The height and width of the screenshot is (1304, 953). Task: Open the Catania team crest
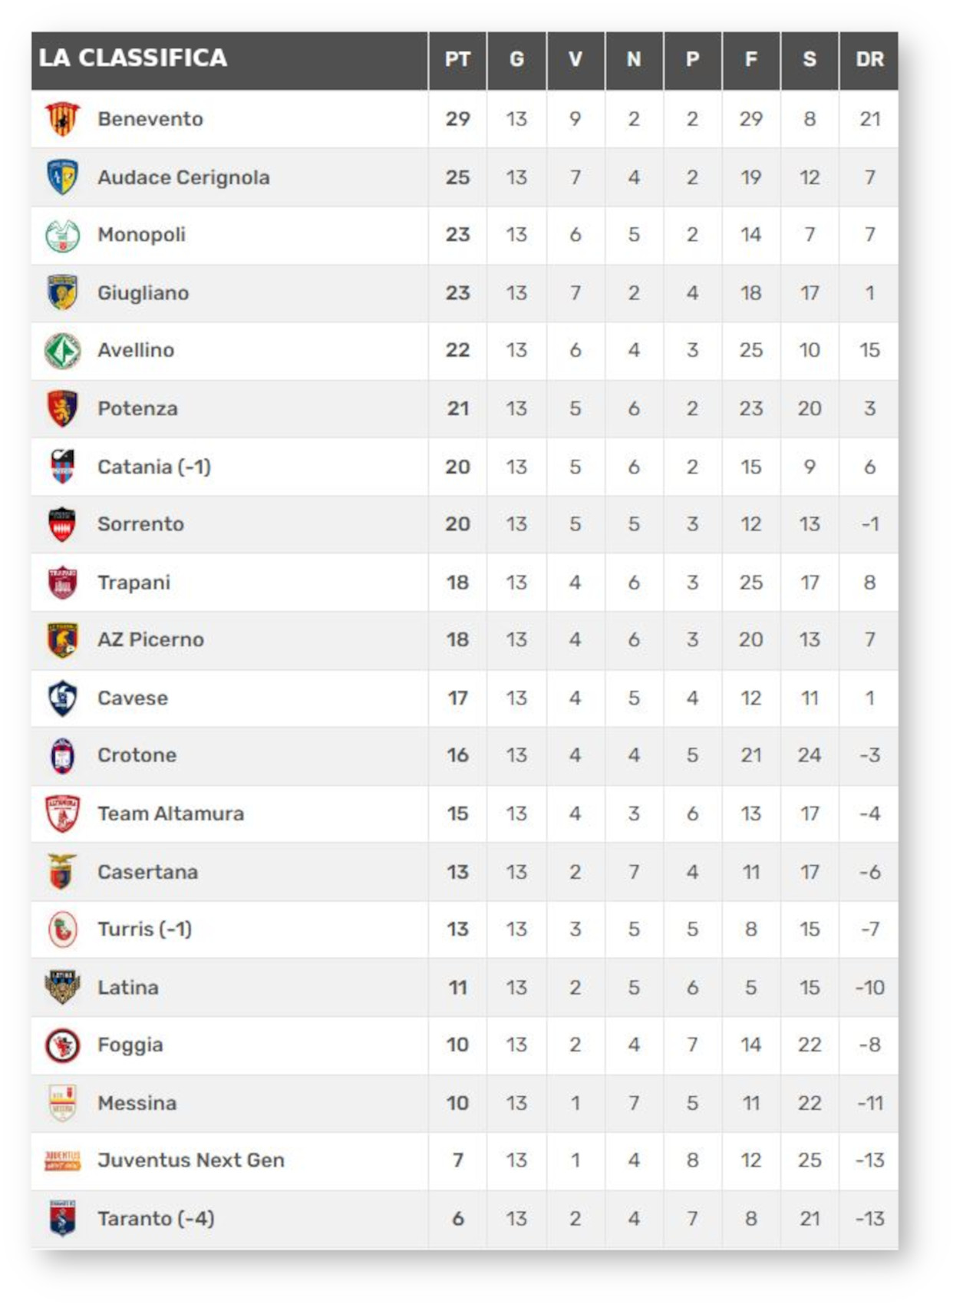62,467
